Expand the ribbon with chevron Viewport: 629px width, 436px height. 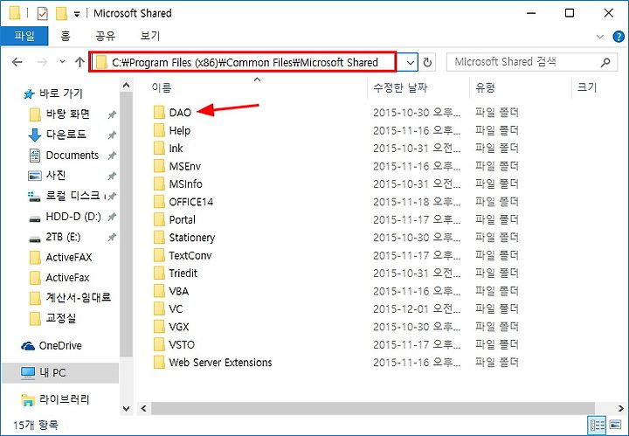coord(600,37)
